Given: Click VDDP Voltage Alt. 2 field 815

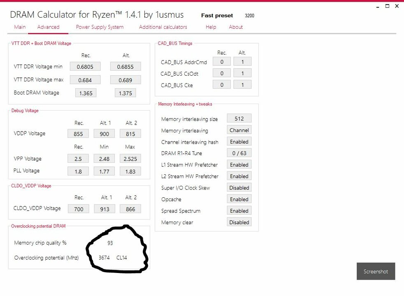Looking at the screenshot, I should (130, 134).
